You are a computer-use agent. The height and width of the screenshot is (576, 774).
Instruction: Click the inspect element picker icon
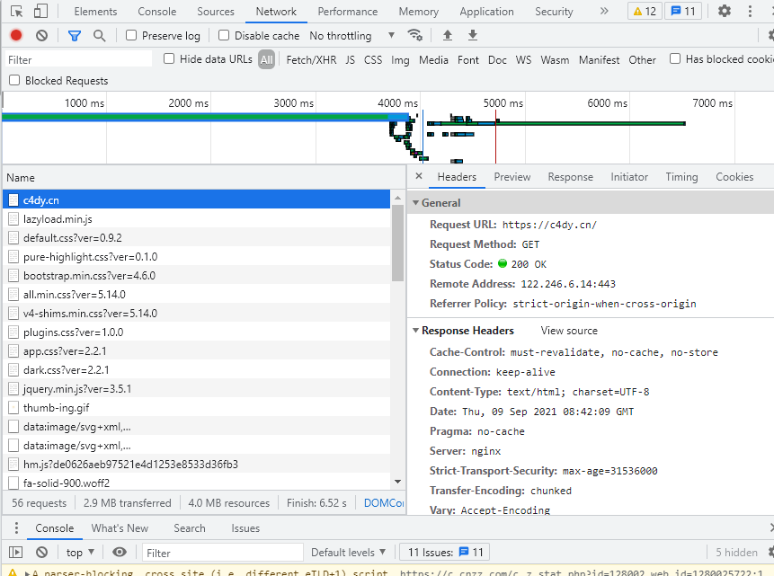click(x=16, y=12)
